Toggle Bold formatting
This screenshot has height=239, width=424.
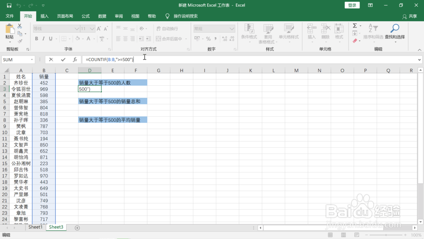pos(36,39)
